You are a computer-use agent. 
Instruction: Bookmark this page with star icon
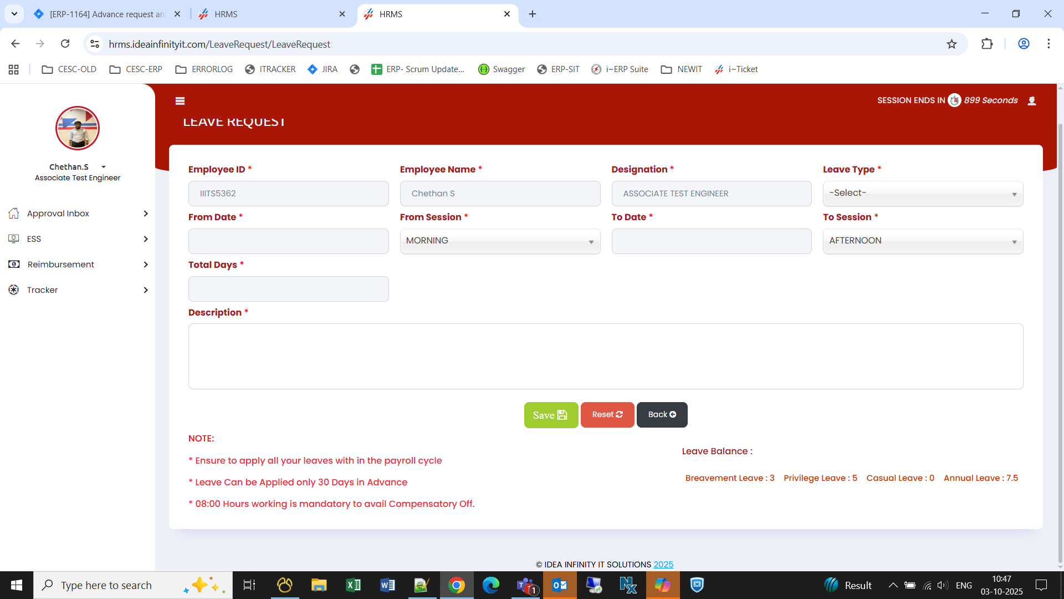[x=952, y=44]
